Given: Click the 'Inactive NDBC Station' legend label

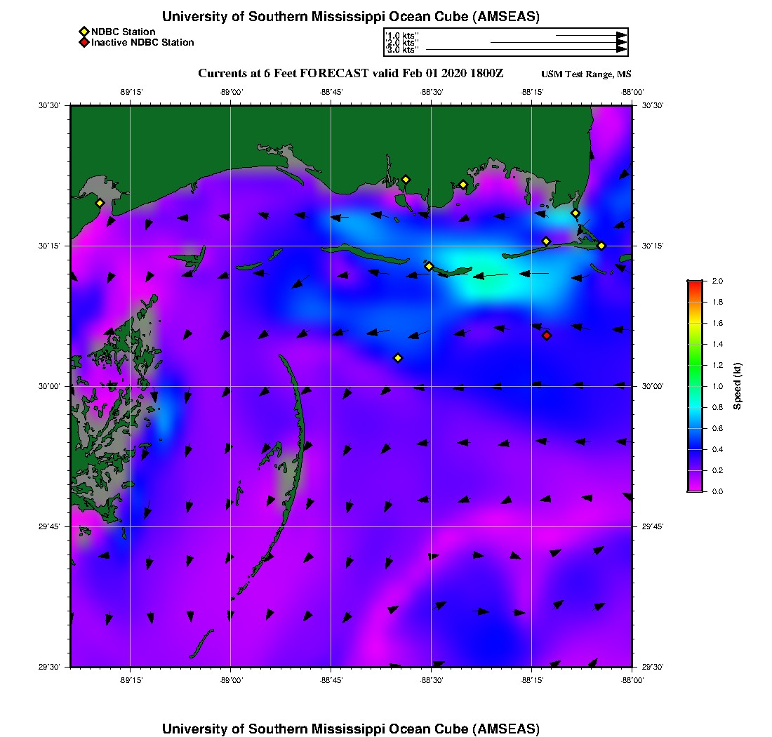Looking at the screenshot, I should pyautogui.click(x=142, y=42).
